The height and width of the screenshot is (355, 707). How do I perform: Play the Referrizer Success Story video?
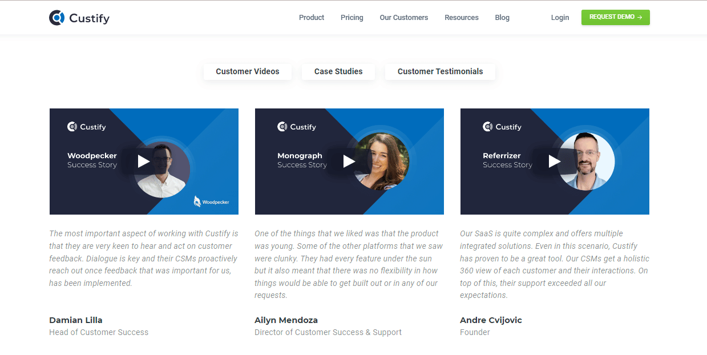click(x=555, y=162)
